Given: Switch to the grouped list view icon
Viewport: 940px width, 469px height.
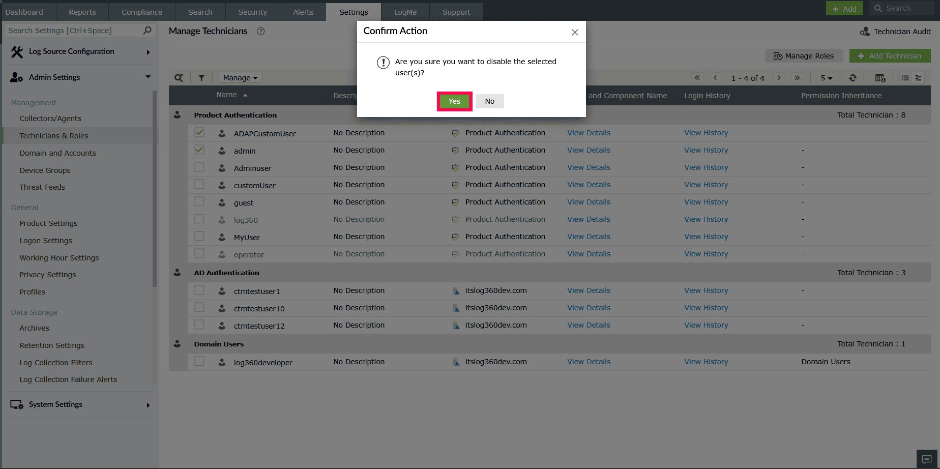Looking at the screenshot, I should [x=918, y=78].
